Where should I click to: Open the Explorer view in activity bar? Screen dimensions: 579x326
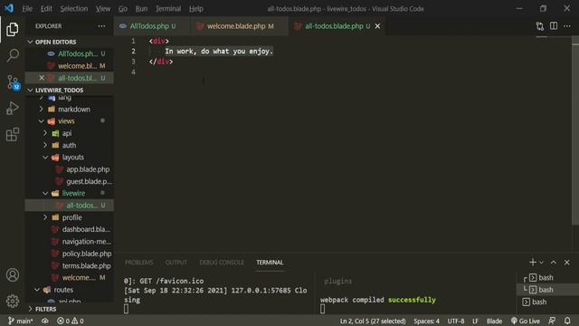click(12, 29)
